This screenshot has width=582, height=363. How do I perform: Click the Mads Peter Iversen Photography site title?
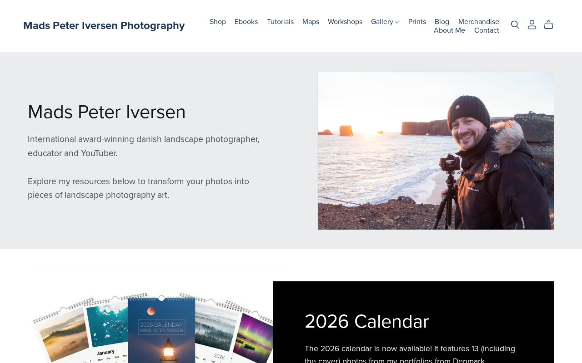[104, 25]
